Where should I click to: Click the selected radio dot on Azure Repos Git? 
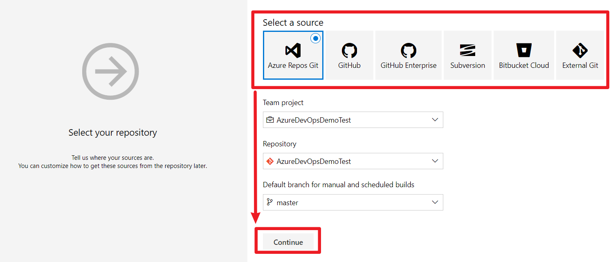315,38
